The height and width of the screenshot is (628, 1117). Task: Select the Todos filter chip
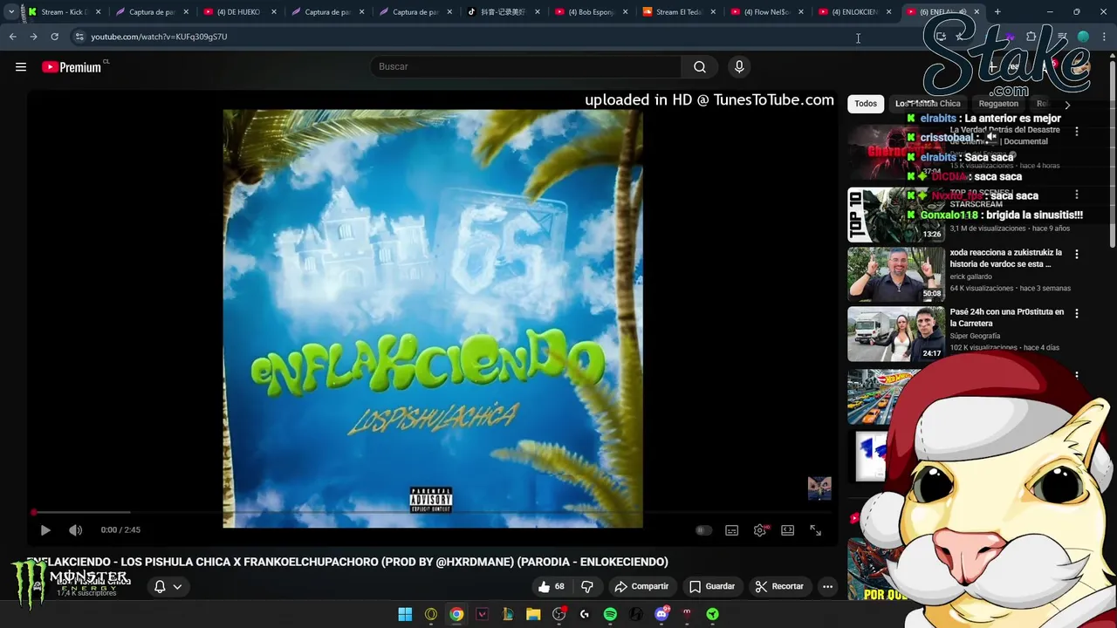tap(866, 104)
